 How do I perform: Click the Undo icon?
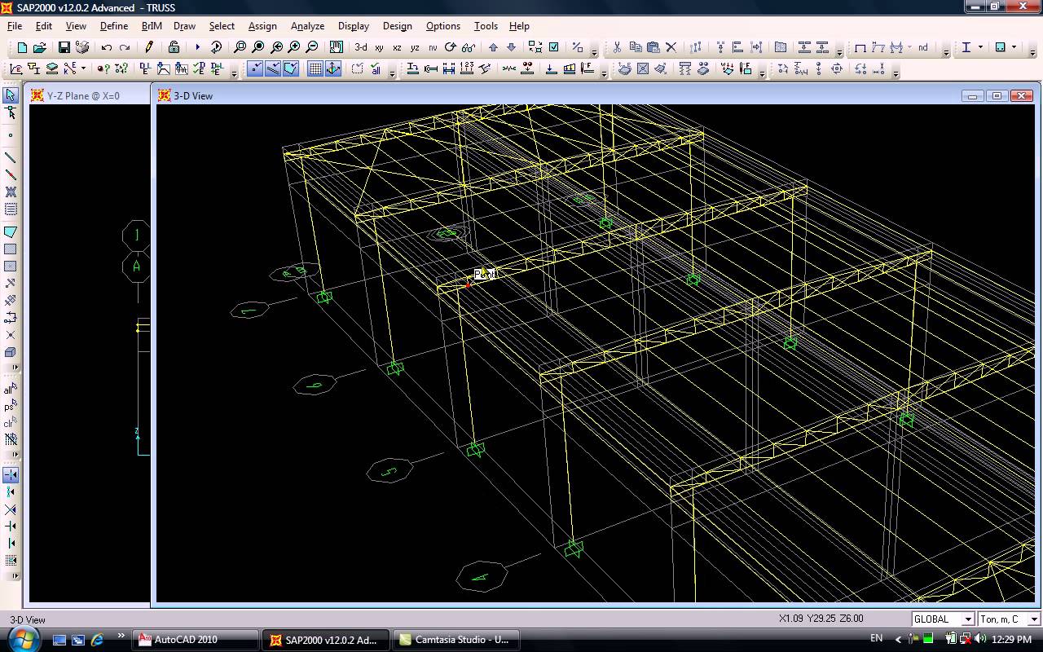(x=106, y=46)
